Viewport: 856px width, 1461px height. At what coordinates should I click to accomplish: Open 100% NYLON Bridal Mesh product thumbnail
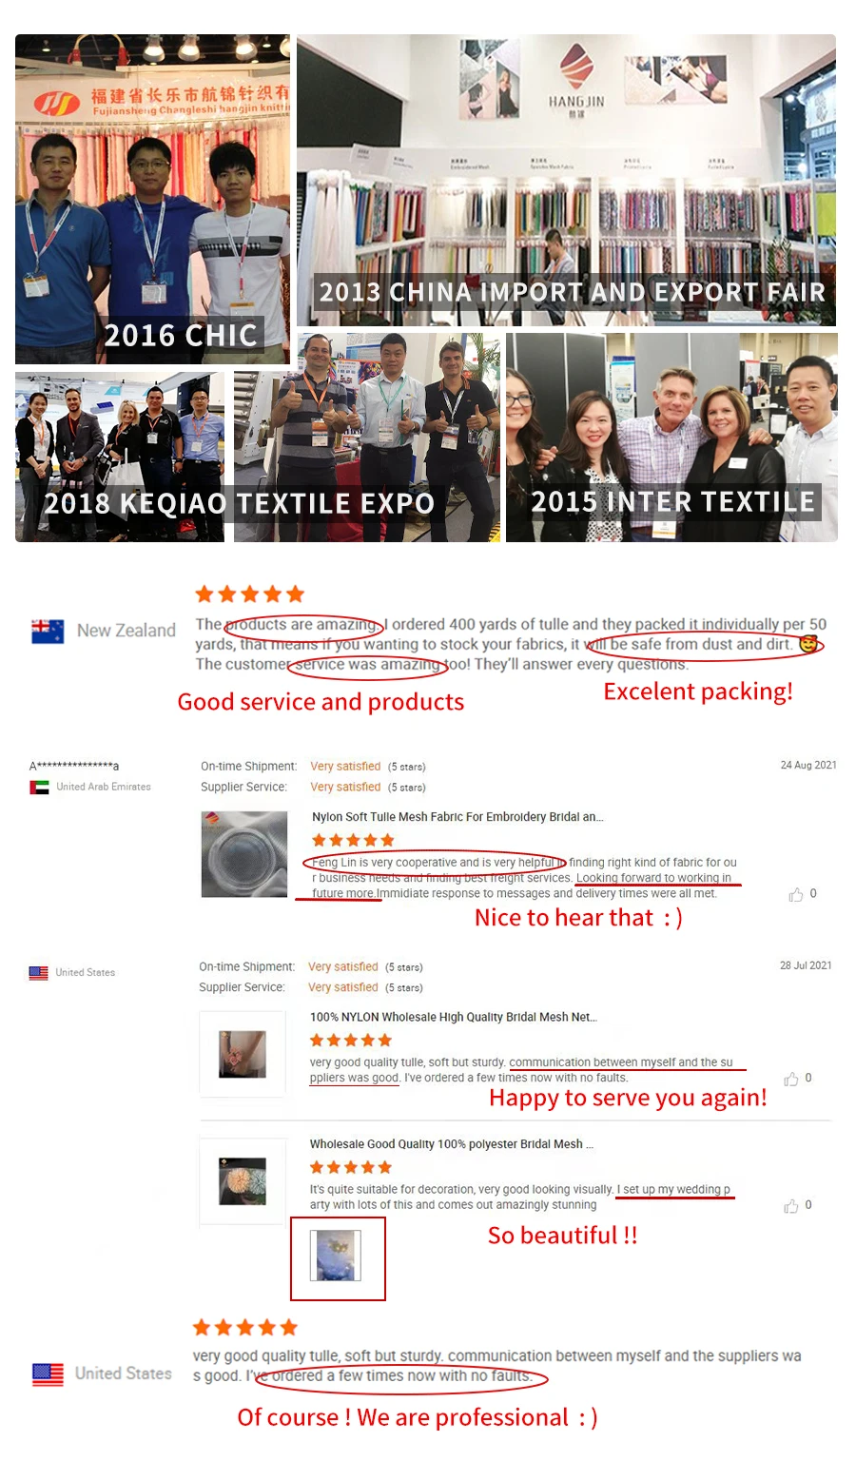point(243,1054)
